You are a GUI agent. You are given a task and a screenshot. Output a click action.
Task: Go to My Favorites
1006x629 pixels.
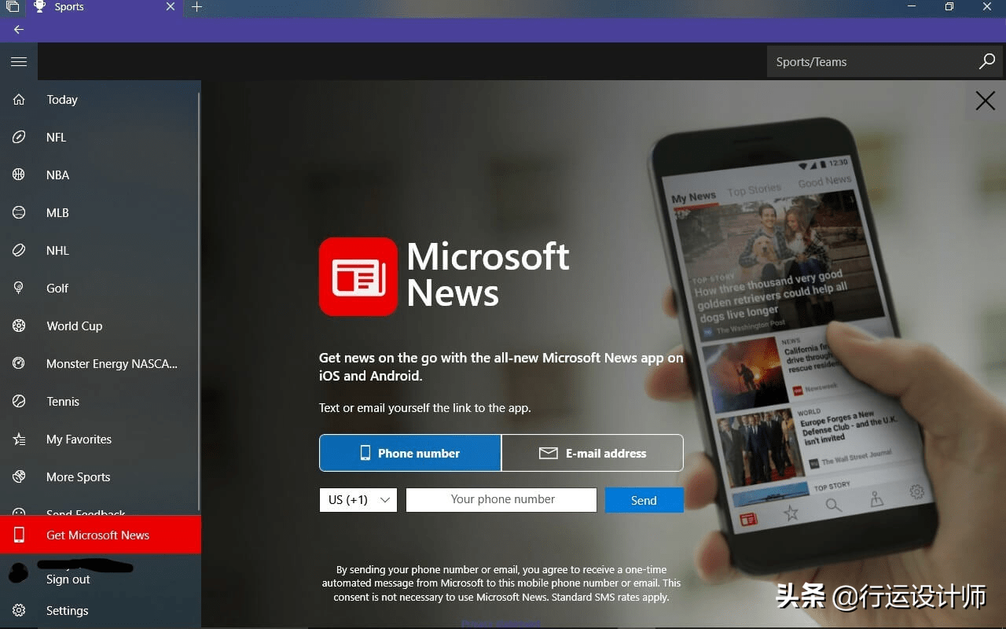click(79, 440)
